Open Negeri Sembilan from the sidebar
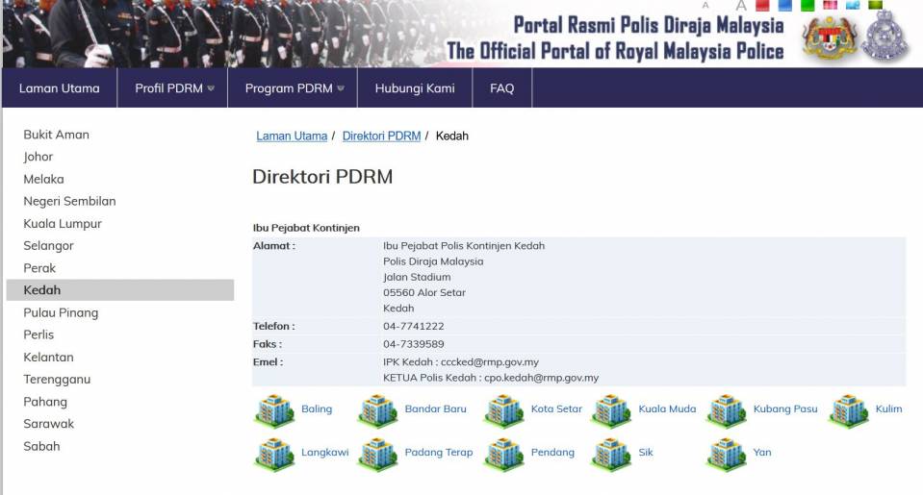 tap(69, 201)
